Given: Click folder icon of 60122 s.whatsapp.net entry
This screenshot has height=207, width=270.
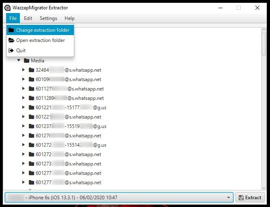Looking at the screenshot, I should (x=31, y=117).
